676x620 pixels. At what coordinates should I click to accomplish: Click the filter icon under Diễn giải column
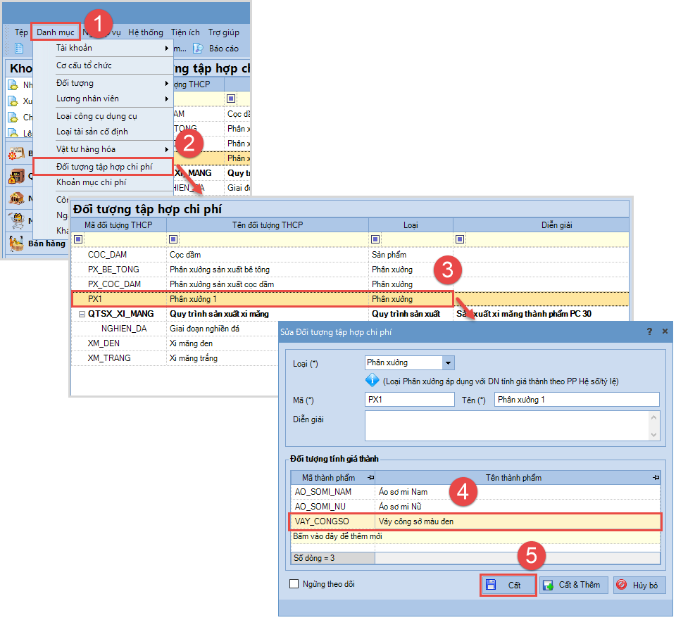pyautogui.click(x=460, y=239)
